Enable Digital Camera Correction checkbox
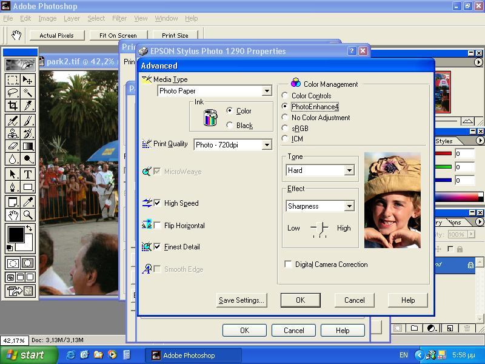 tap(288, 264)
